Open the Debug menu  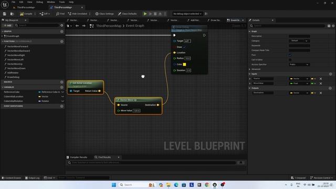pos(39,2)
